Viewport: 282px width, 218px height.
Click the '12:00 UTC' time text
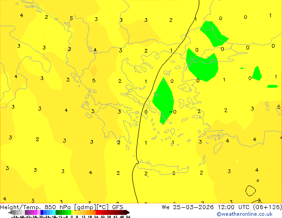[234, 207]
